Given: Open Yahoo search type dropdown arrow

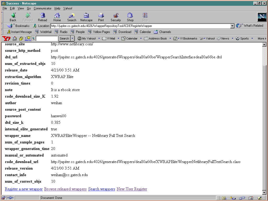Looking at the screenshot, I should point(72,38).
